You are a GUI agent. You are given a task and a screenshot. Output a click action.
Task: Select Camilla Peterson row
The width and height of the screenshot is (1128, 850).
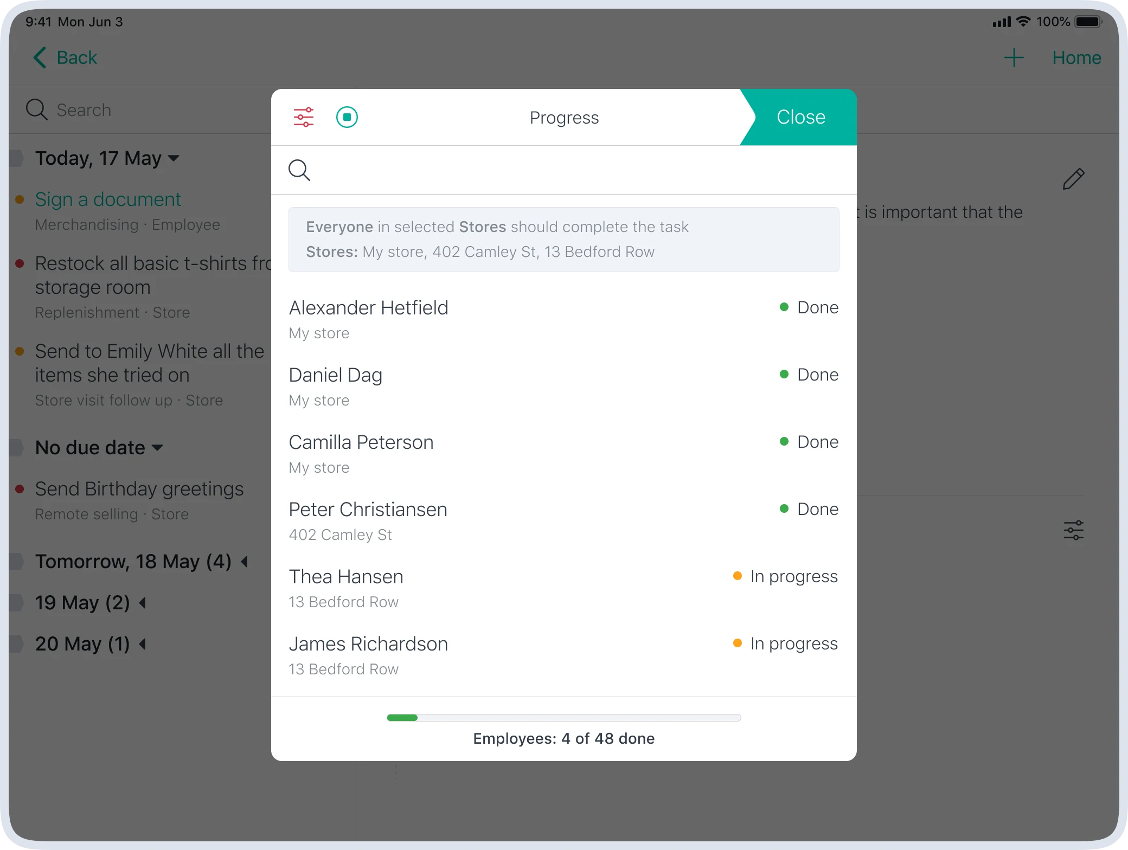(x=564, y=454)
